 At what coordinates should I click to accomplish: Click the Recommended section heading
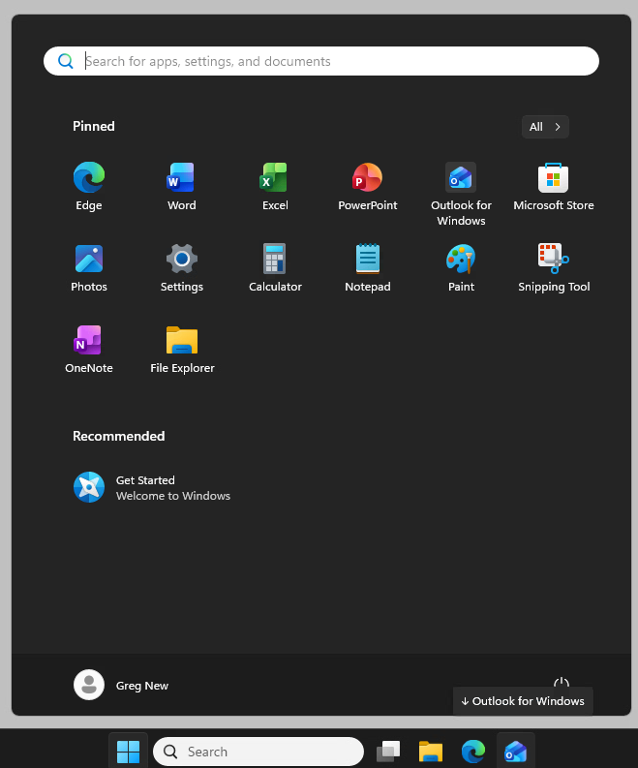(x=118, y=436)
